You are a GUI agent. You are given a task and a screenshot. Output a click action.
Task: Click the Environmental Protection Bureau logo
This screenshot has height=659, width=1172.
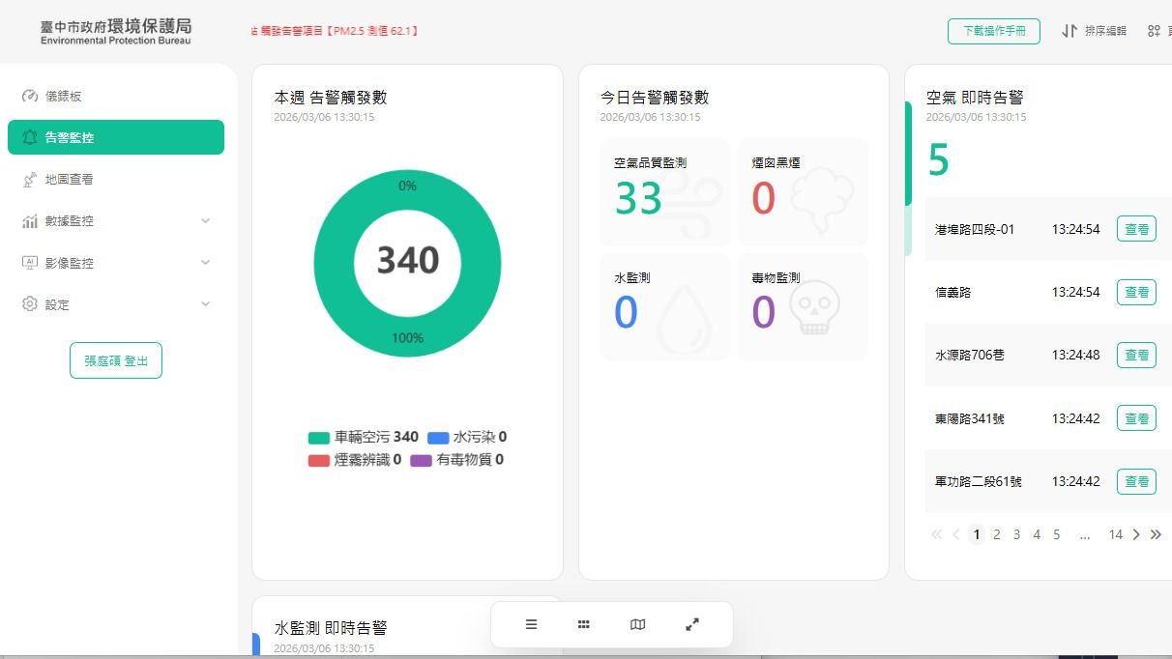click(x=116, y=31)
